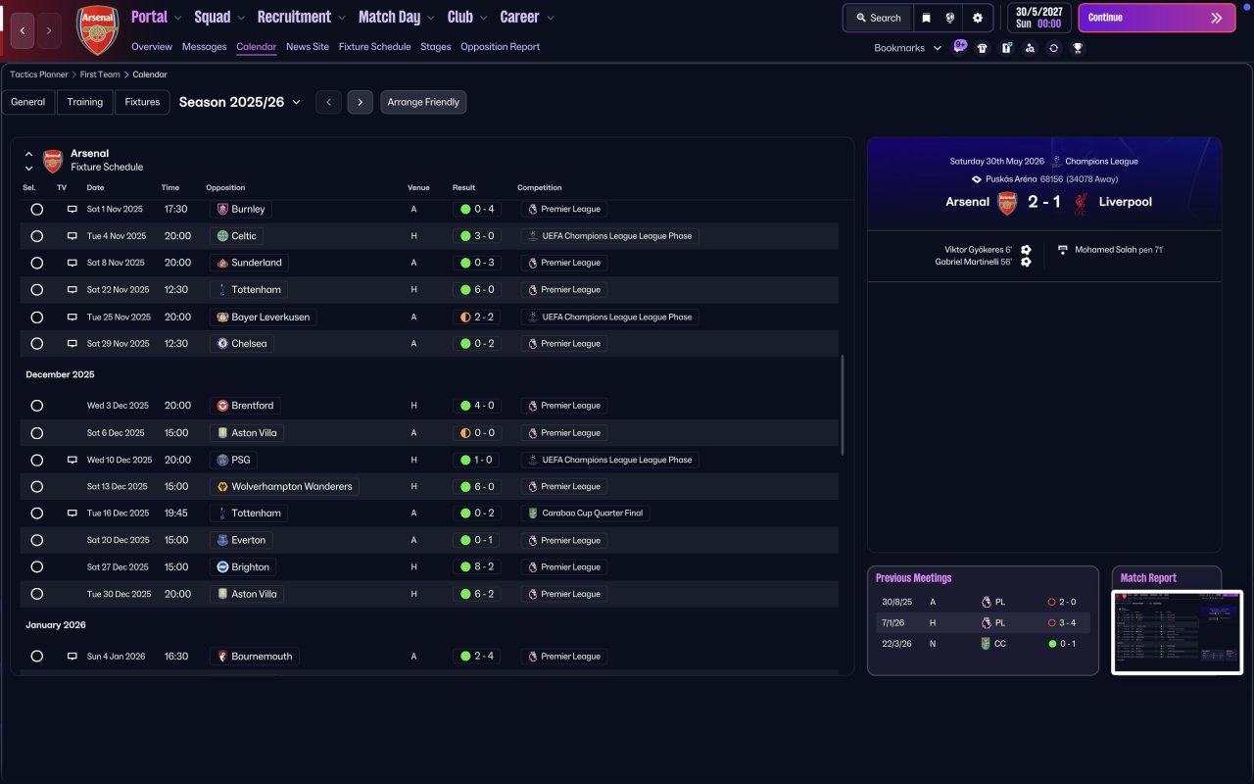Open the globe world icon in toolbar
Screen dimensions: 1254x784
(950, 18)
